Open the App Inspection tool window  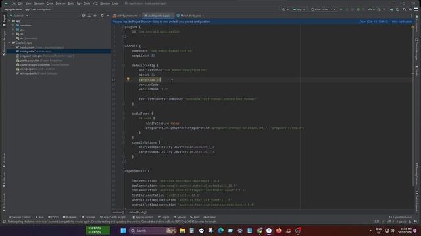click(143, 217)
